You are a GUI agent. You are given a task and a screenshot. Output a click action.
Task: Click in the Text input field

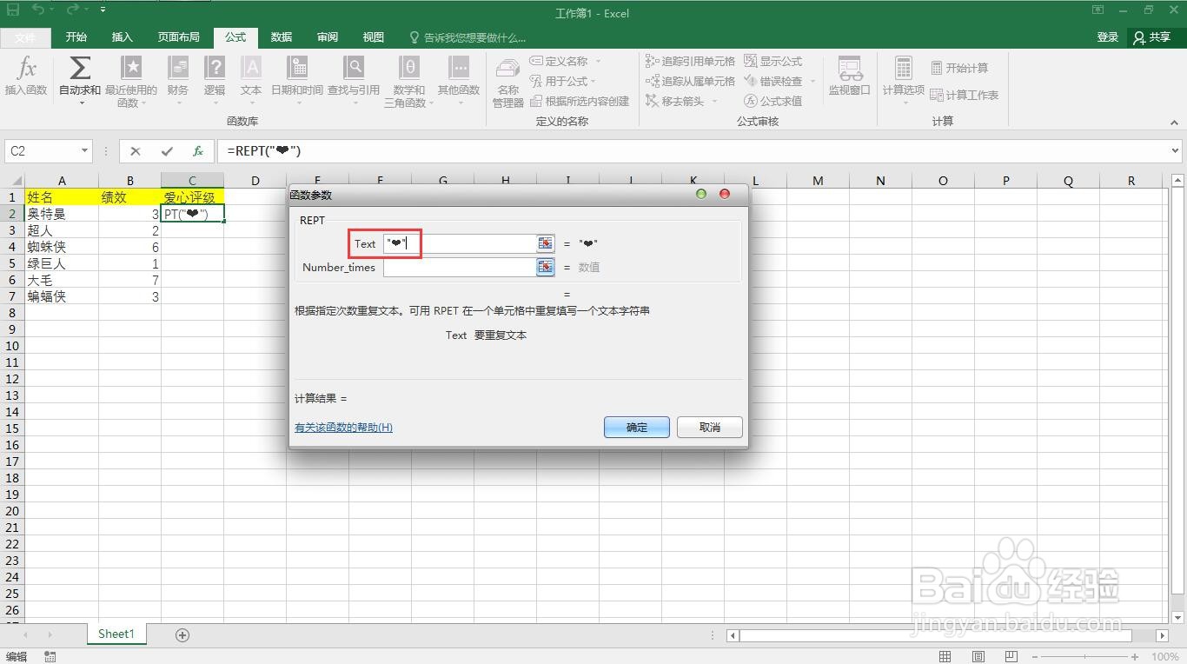pos(460,243)
